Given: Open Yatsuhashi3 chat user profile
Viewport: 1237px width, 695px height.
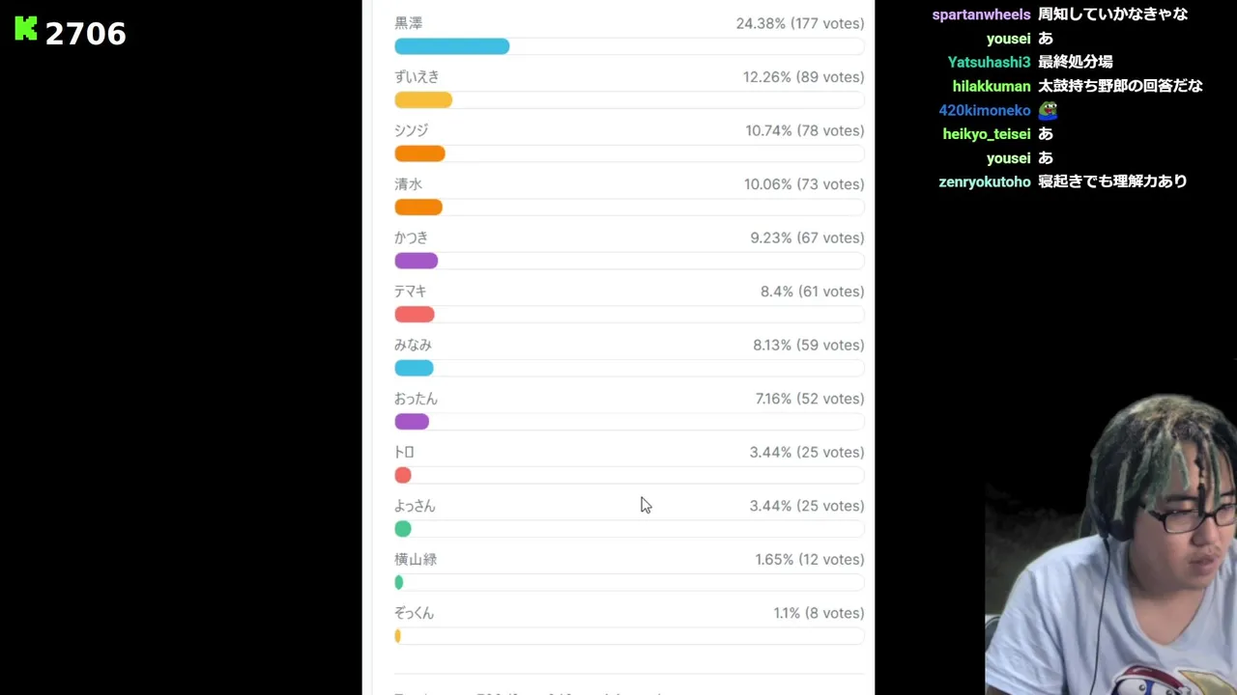Looking at the screenshot, I should (989, 62).
